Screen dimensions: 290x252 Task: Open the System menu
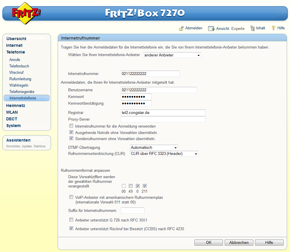point(13,126)
